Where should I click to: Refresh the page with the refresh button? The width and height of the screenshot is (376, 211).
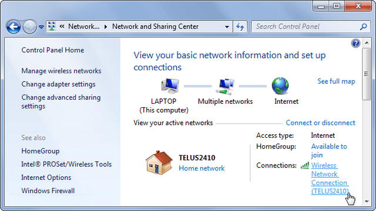(x=240, y=26)
